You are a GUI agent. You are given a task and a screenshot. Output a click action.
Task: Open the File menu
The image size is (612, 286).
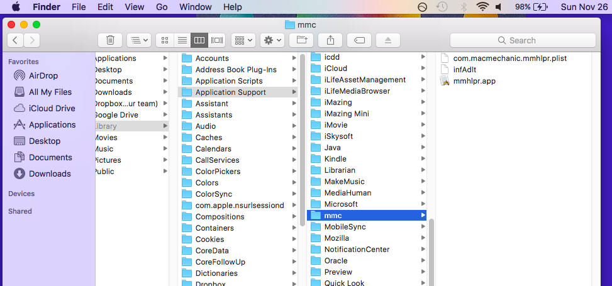pos(79,7)
